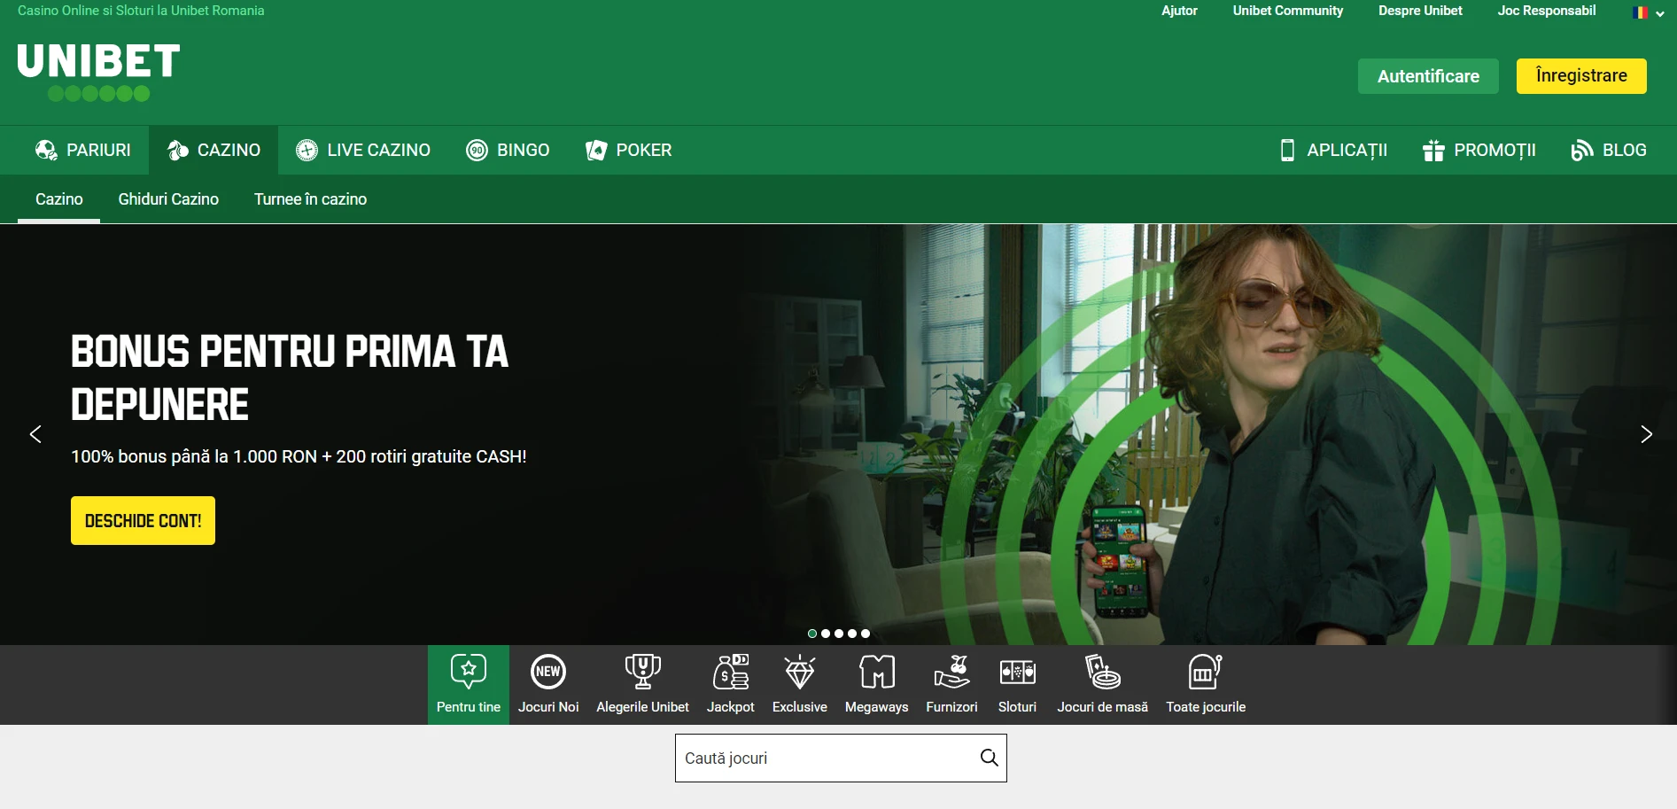Open the Furnizori category

click(x=951, y=685)
